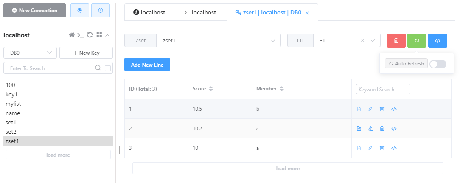The width and height of the screenshot is (460, 183).
Task: Check the exact search checkbox by search box
Action: point(108,68)
